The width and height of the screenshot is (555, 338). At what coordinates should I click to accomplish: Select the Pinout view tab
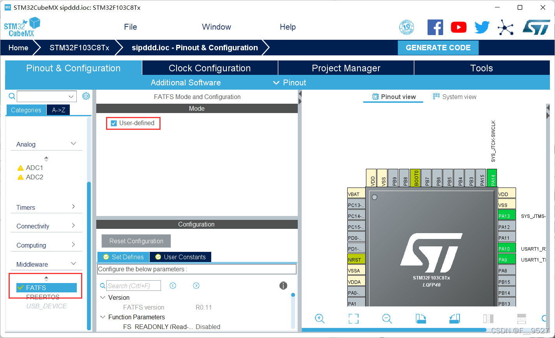394,97
